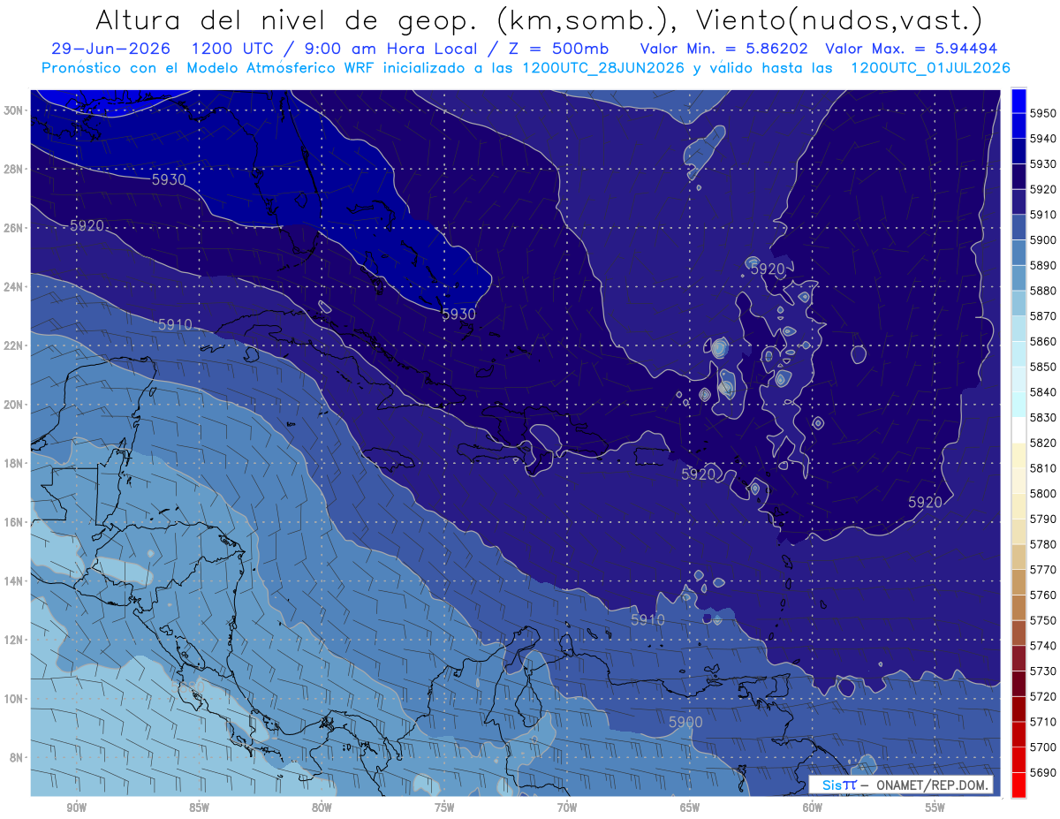Click the '5920' contour label near 26N, 90W
Screen dimensions: 1060x819
(87, 226)
